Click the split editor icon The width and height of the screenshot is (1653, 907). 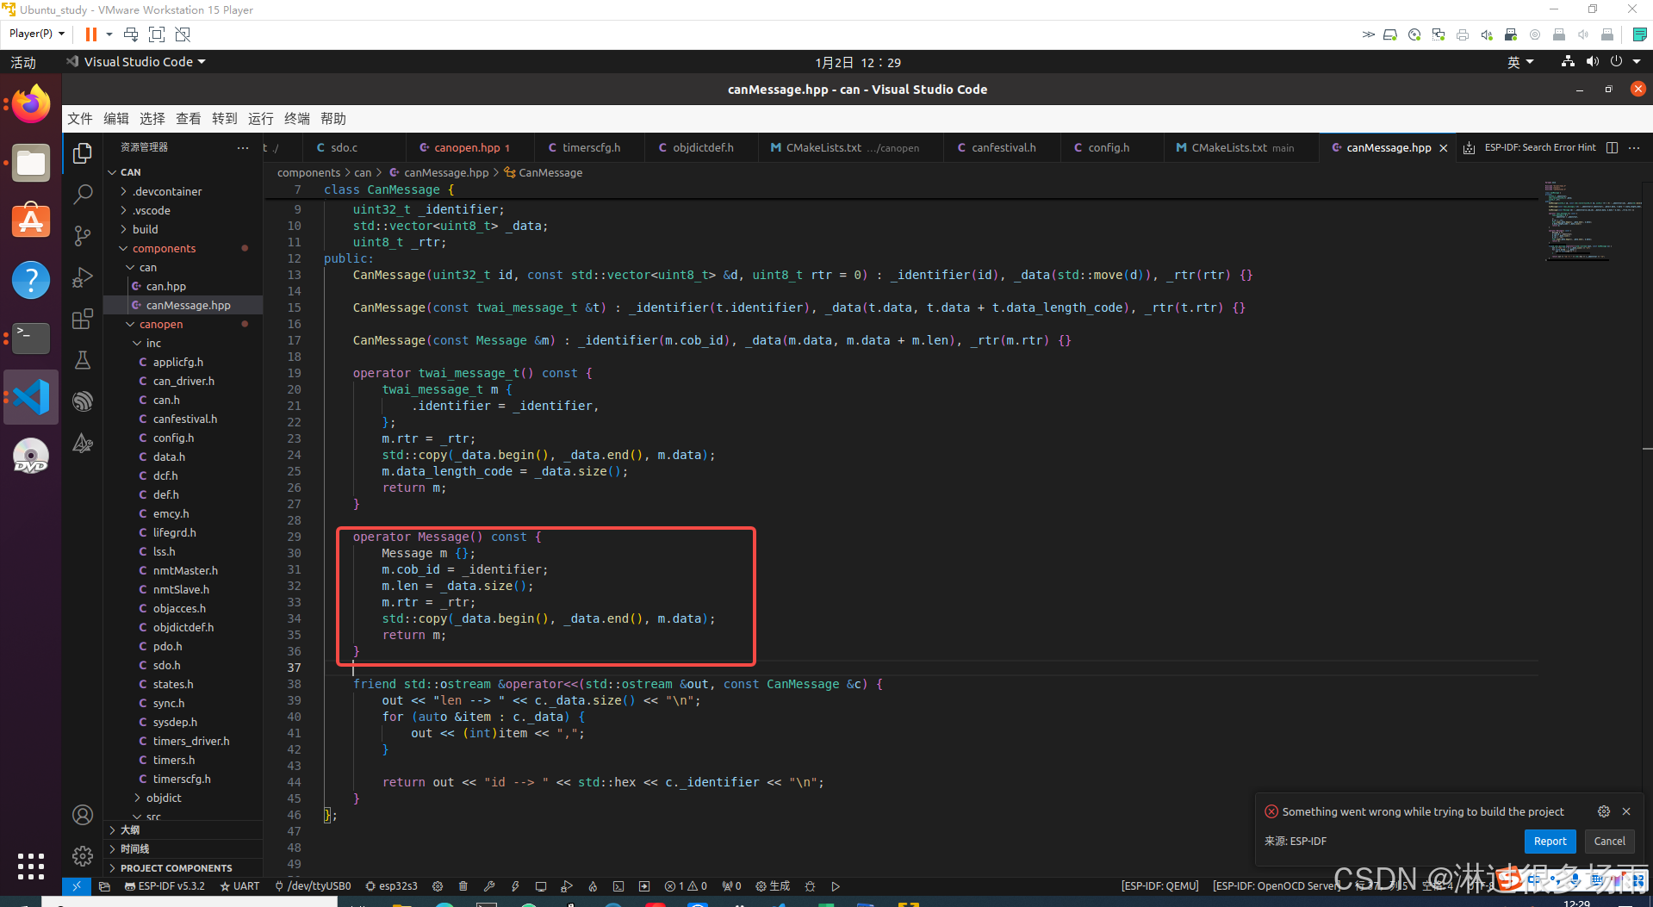pyautogui.click(x=1612, y=148)
